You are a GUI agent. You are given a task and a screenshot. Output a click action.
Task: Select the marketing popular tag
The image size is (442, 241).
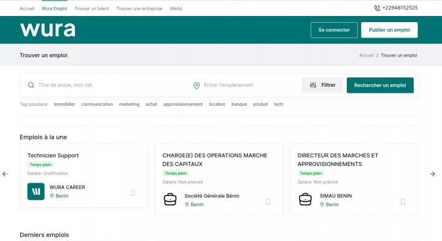(129, 104)
